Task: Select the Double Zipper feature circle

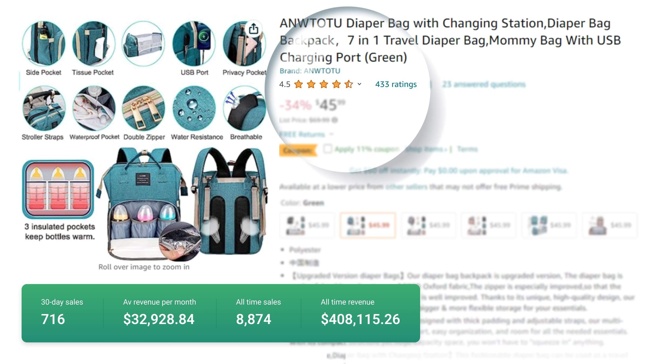Action: pos(144,109)
